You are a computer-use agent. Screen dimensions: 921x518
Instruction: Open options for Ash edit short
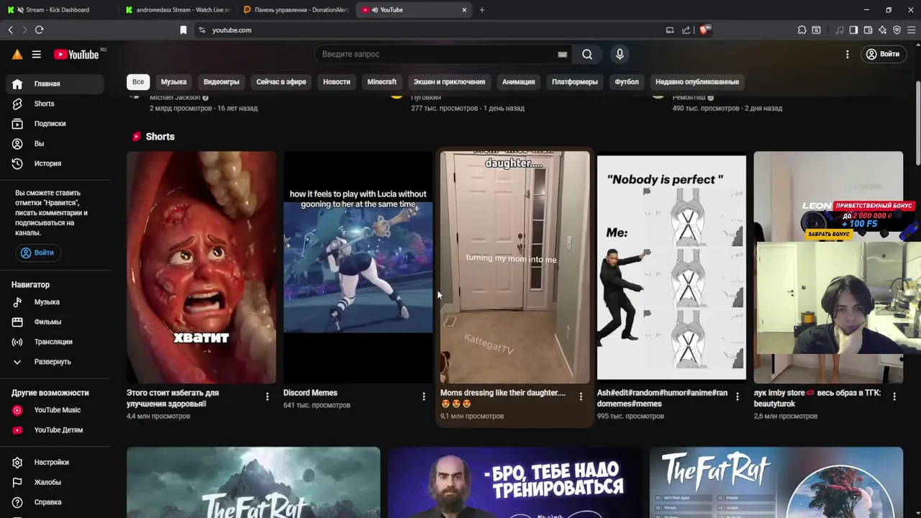738,396
